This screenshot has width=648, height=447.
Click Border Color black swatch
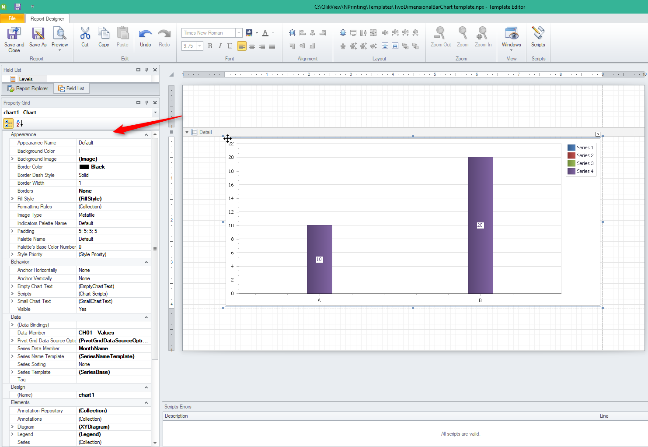tap(84, 167)
